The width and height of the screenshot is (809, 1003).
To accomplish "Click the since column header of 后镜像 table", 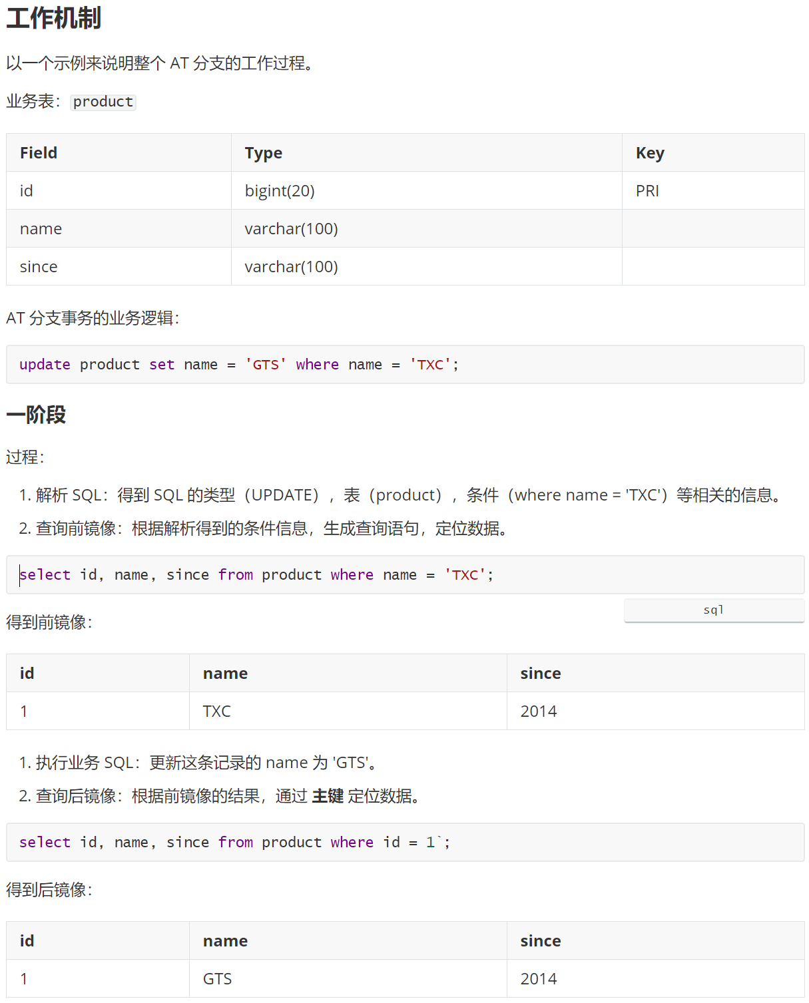I will (x=540, y=940).
